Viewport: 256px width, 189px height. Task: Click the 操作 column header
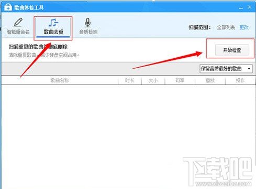(x=240, y=80)
